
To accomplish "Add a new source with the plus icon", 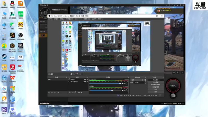I will (70, 92).
